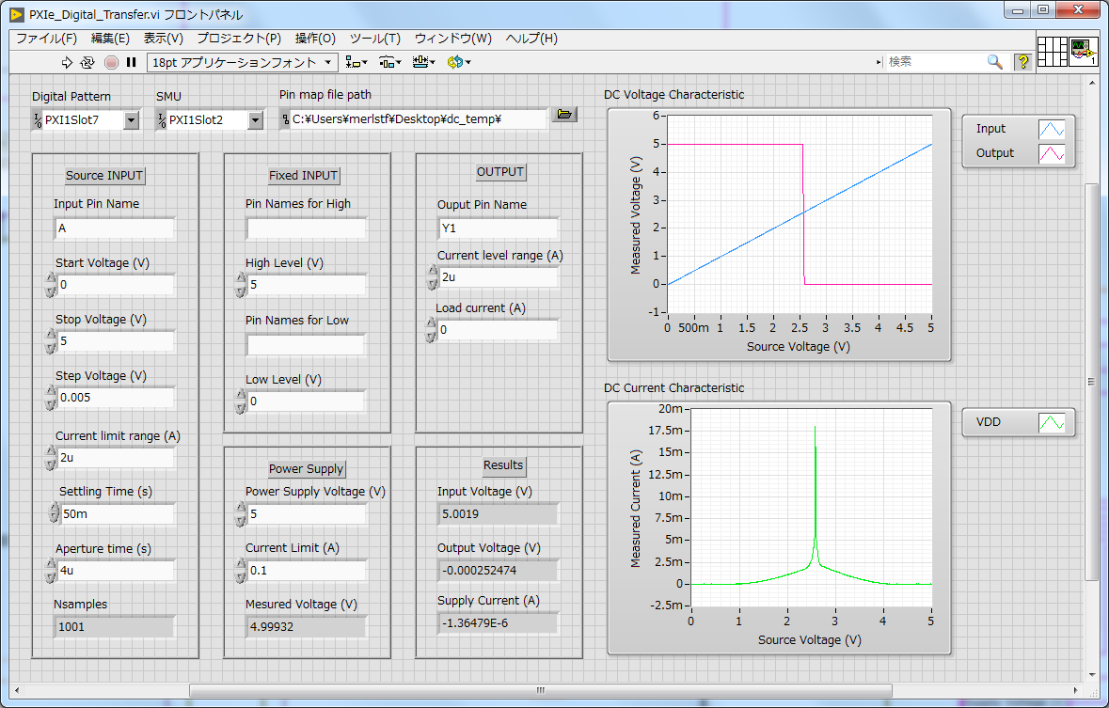Click the Aperture time stepper

[51, 570]
